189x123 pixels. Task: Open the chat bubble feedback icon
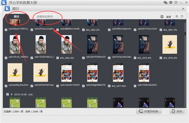tap(171, 3)
